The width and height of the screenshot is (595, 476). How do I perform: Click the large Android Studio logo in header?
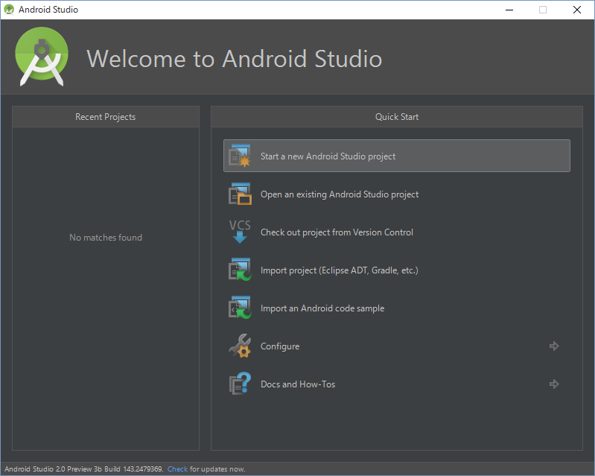[x=42, y=56]
